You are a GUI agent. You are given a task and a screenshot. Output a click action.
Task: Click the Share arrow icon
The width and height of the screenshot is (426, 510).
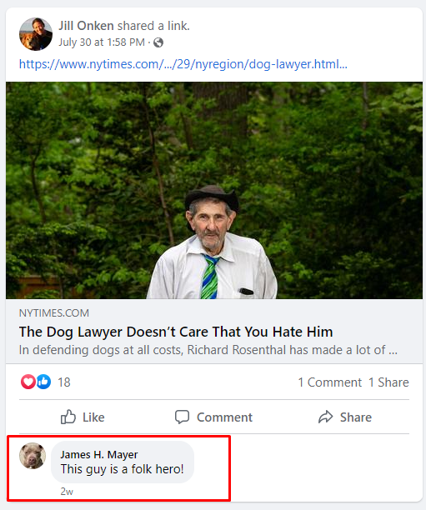coord(325,417)
